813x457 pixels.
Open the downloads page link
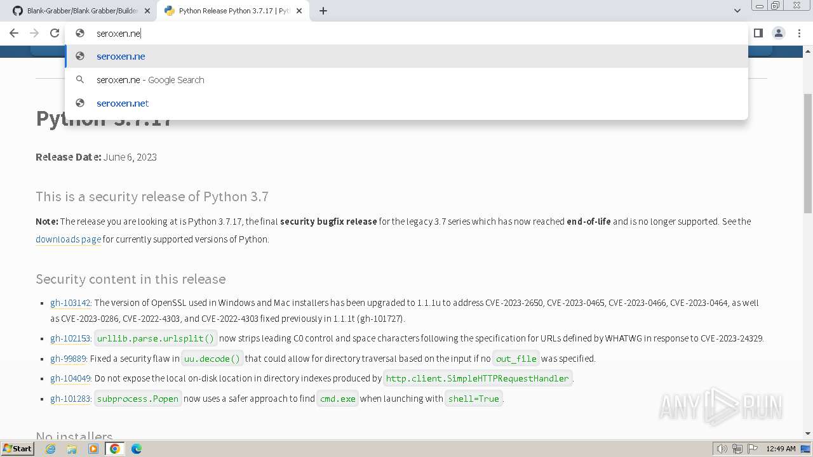pyautogui.click(x=68, y=239)
